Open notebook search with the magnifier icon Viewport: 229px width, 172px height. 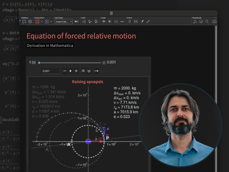tap(207, 22)
